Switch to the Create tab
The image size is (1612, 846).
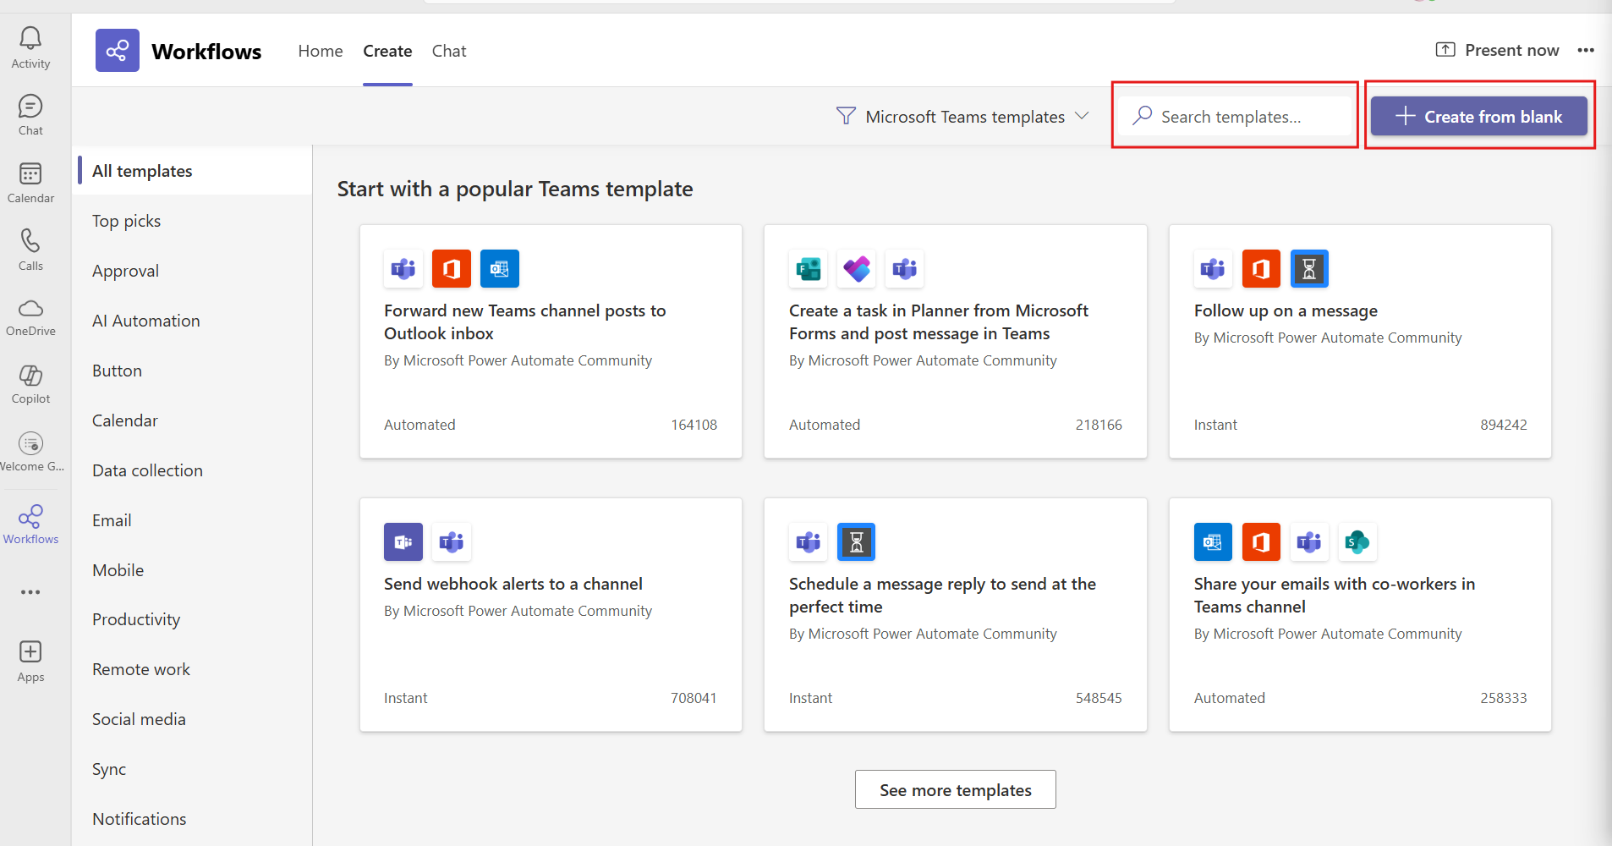[387, 51]
